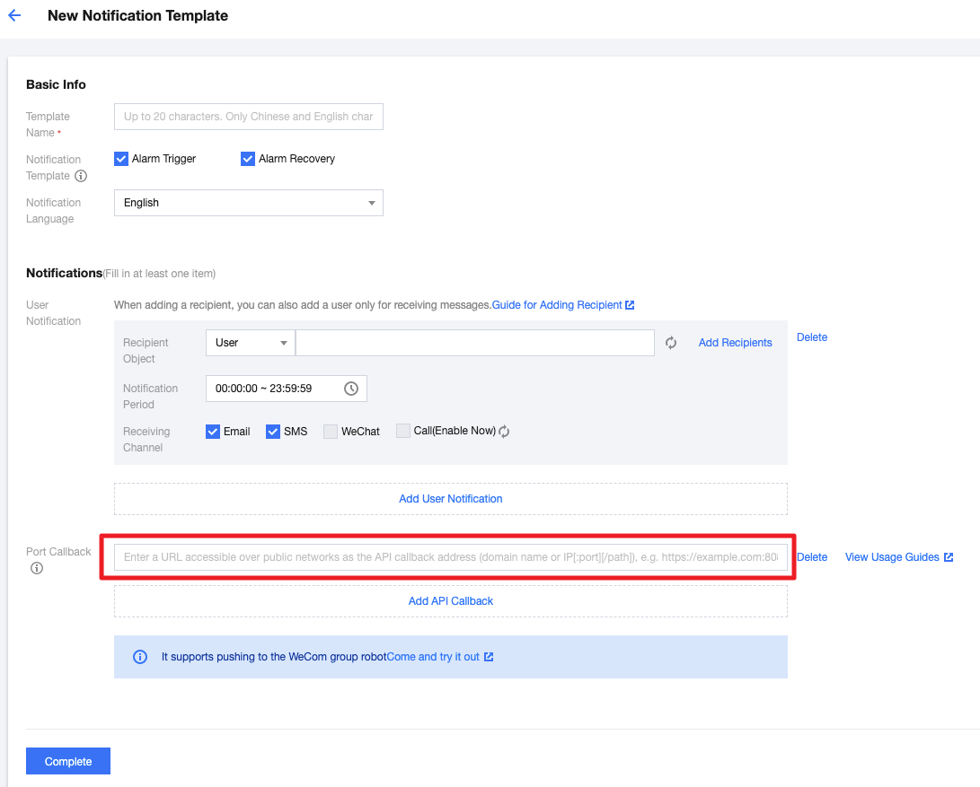This screenshot has height=787, width=980.
Task: Uncheck the Alarm Trigger checkbox
Action: (122, 159)
